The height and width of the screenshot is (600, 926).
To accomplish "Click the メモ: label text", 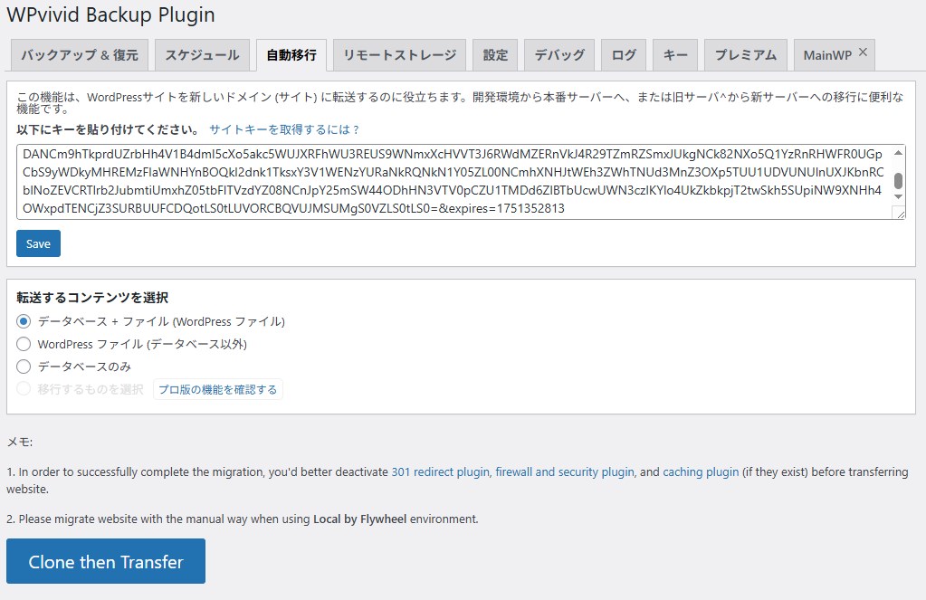I will [20, 442].
